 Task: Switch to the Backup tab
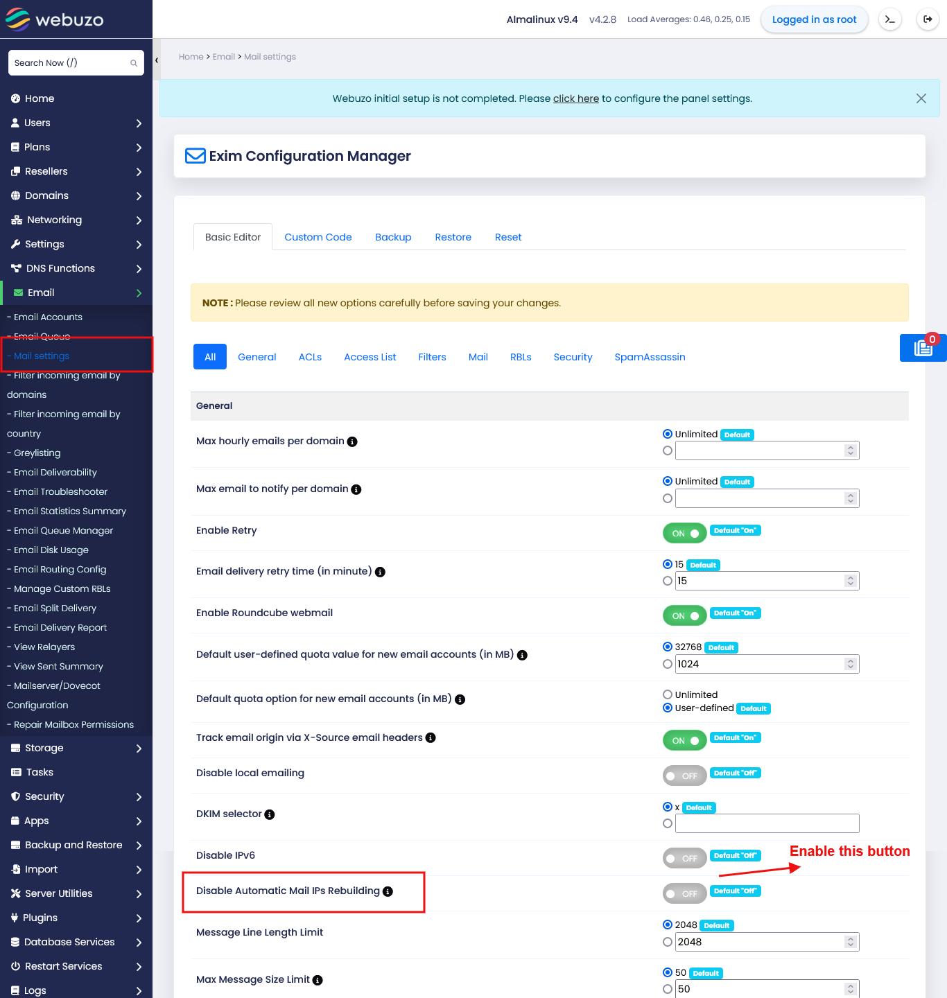[393, 237]
